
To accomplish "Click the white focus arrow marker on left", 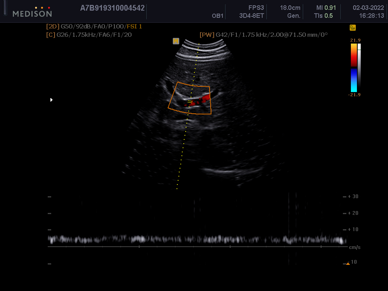I will 52,100.
